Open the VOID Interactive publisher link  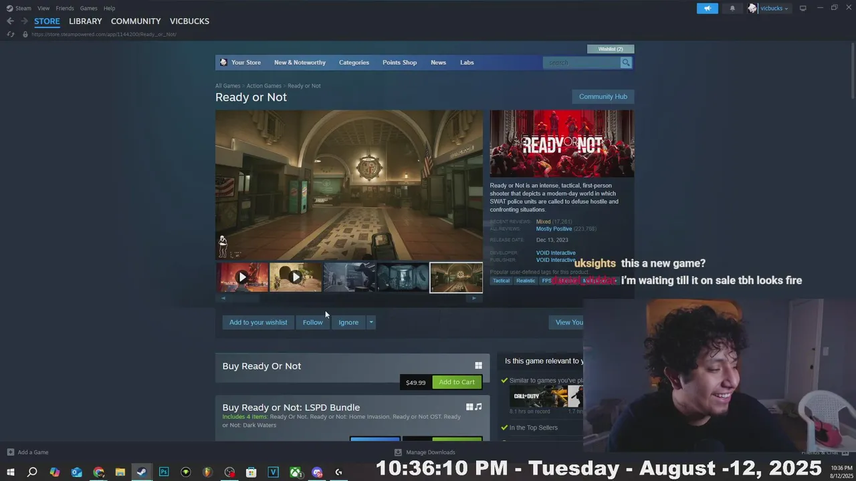[x=556, y=260]
